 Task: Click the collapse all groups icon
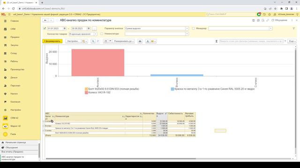(x=110, y=41)
